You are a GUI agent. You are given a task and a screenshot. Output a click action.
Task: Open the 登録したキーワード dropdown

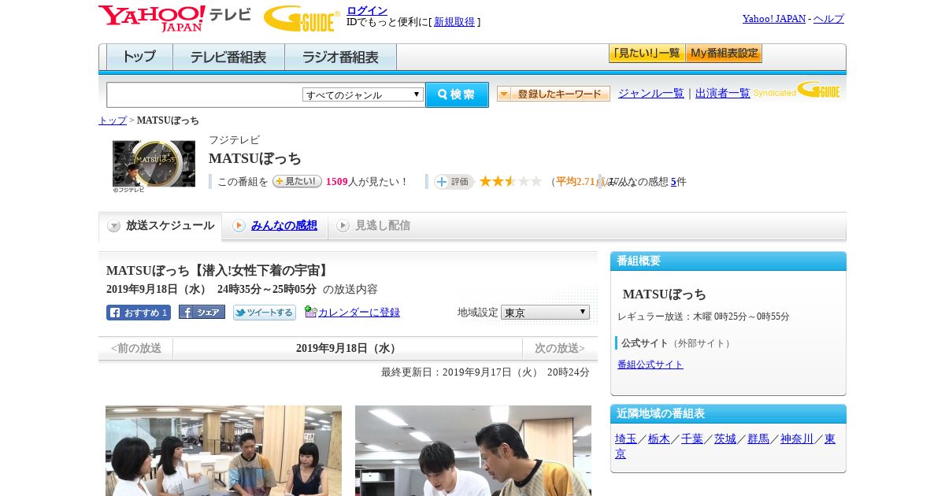coord(554,94)
